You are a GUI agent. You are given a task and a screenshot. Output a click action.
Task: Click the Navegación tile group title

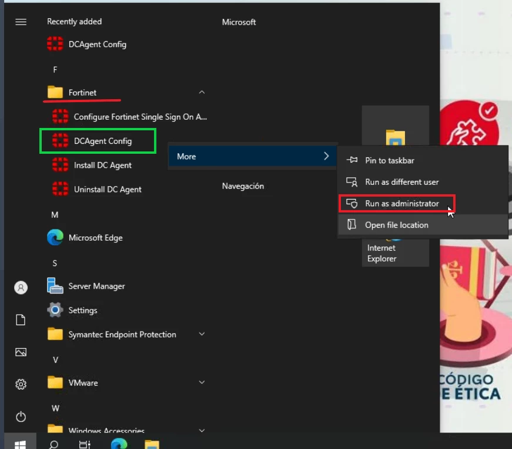click(243, 186)
